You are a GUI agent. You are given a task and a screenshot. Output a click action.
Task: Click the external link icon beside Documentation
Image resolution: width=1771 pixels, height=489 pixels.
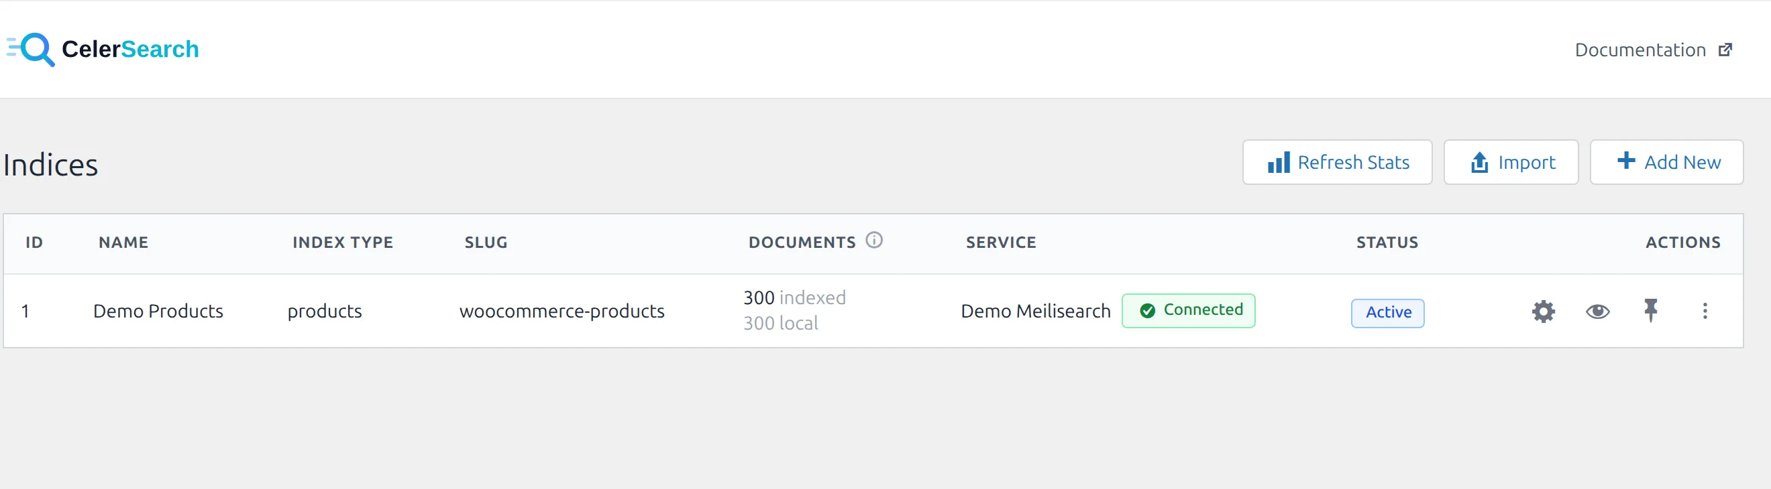coord(1725,50)
